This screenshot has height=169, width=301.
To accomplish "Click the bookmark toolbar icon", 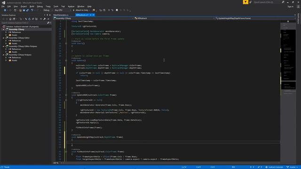I will (x=117, y=10).
